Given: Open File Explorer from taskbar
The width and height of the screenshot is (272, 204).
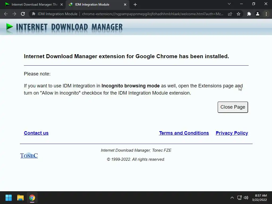Looking at the screenshot, I should tap(20, 198).
